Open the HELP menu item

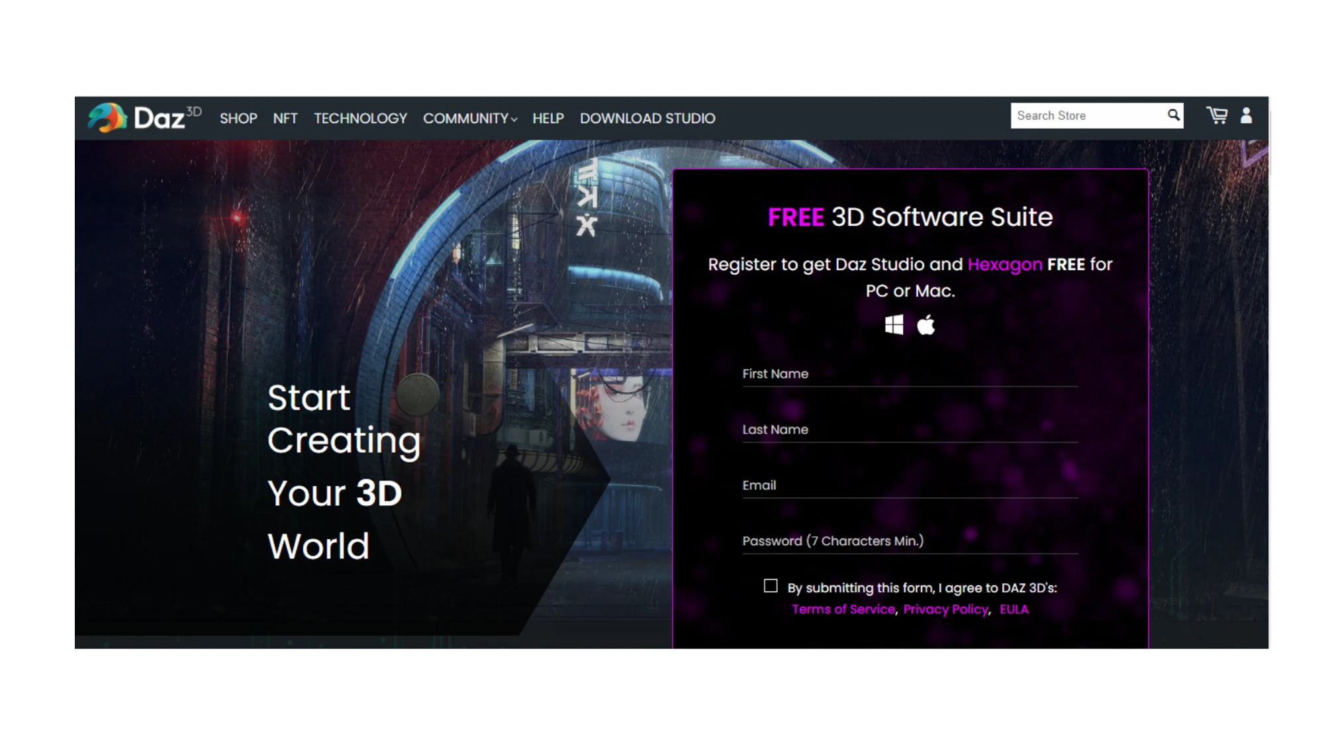tap(548, 119)
